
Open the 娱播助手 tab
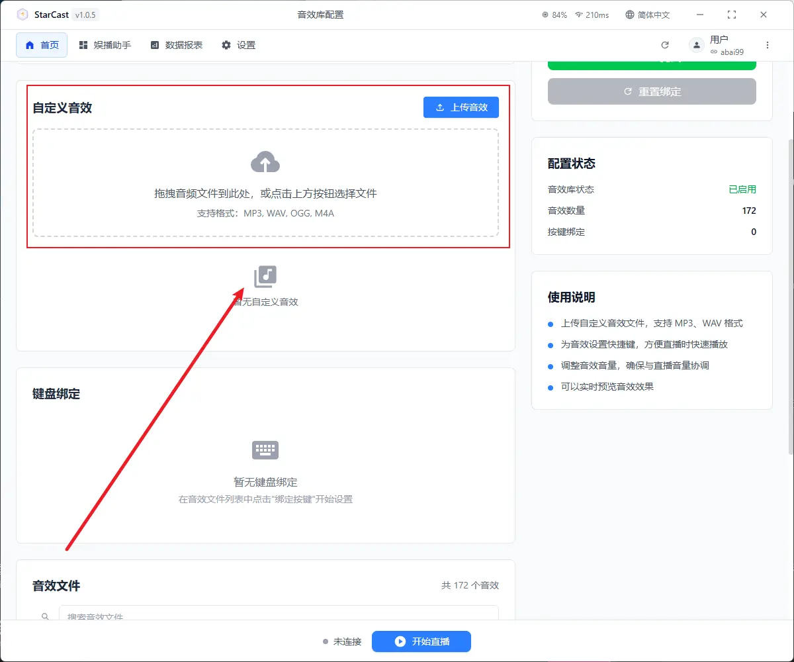[x=105, y=45]
